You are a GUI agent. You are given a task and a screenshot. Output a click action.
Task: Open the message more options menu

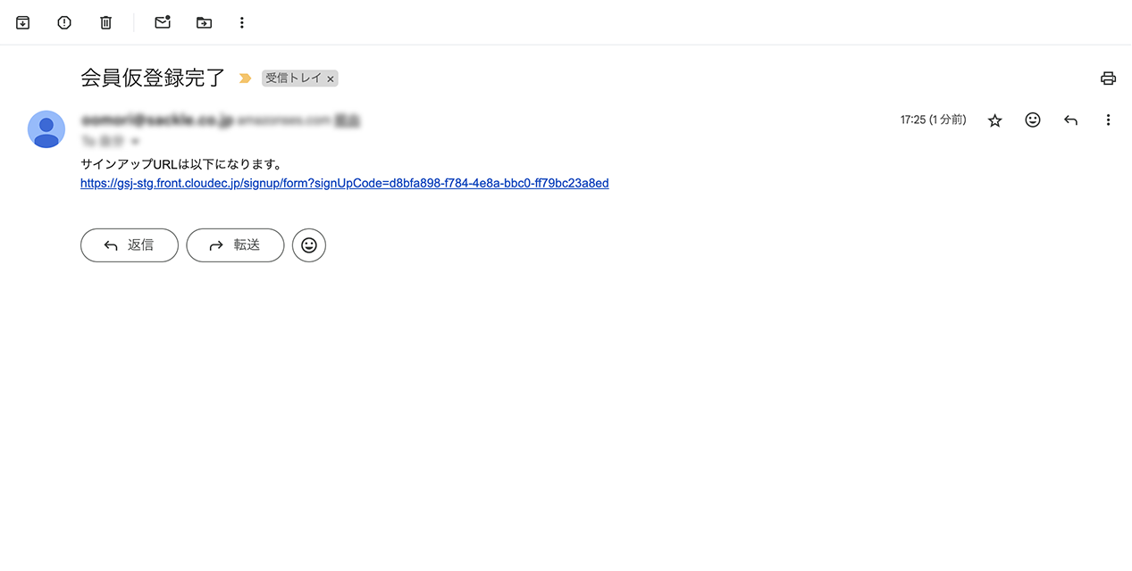1108,120
